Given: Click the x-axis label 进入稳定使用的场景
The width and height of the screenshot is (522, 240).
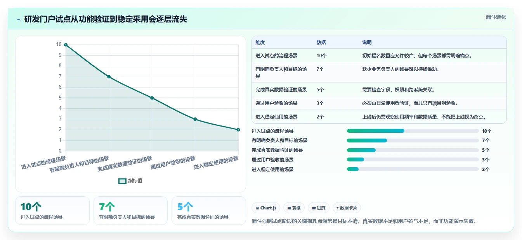Looking at the screenshot, I should point(216,163).
